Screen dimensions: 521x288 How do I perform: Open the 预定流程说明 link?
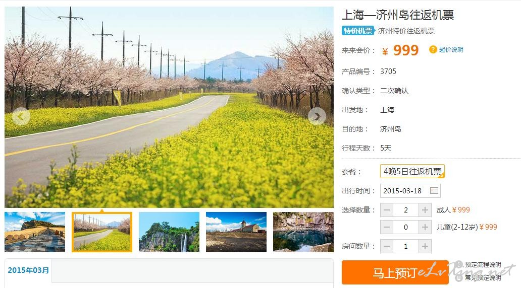[483, 264]
